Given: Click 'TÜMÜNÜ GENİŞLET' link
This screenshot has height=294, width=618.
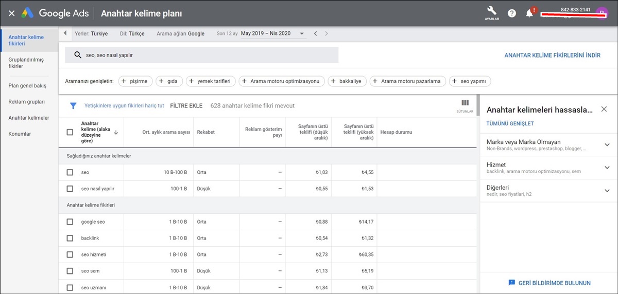Looking at the screenshot, I should 510,123.
